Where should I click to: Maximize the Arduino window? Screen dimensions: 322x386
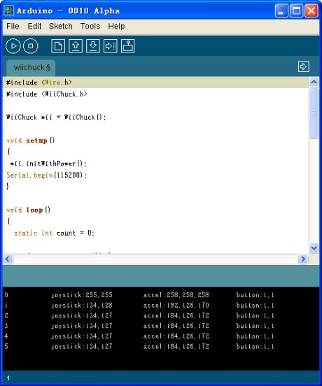[x=296, y=10]
